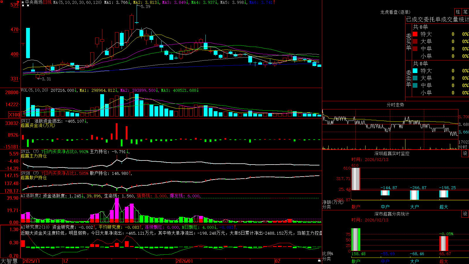Click the red 特大 buy-order color swatch

click(x=415, y=34)
